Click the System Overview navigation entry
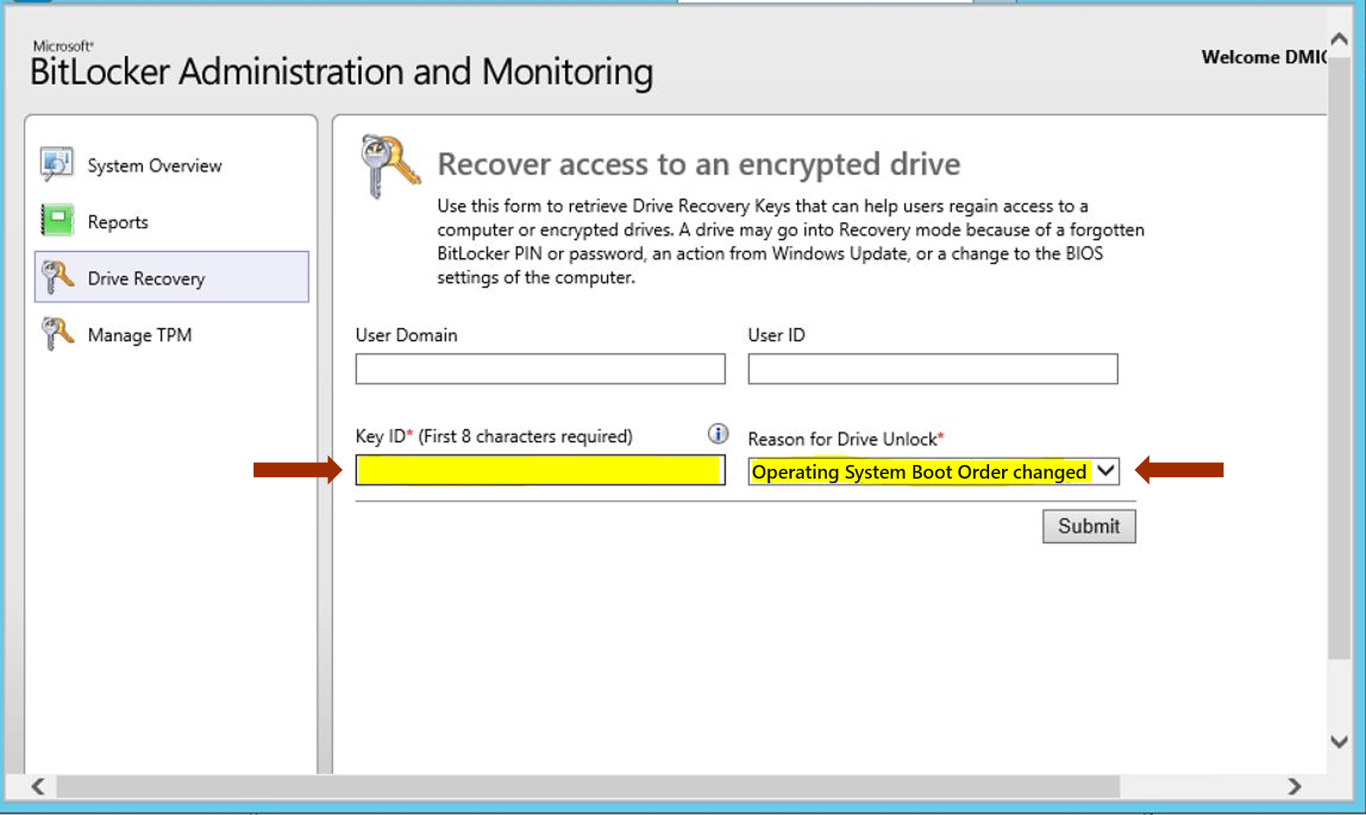1366x815 pixels. point(154,164)
